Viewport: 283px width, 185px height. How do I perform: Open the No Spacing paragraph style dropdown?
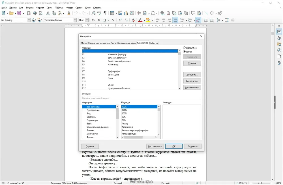[x=29, y=20]
